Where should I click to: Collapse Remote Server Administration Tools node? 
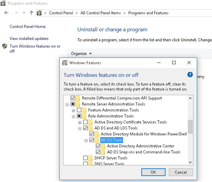point(67,104)
